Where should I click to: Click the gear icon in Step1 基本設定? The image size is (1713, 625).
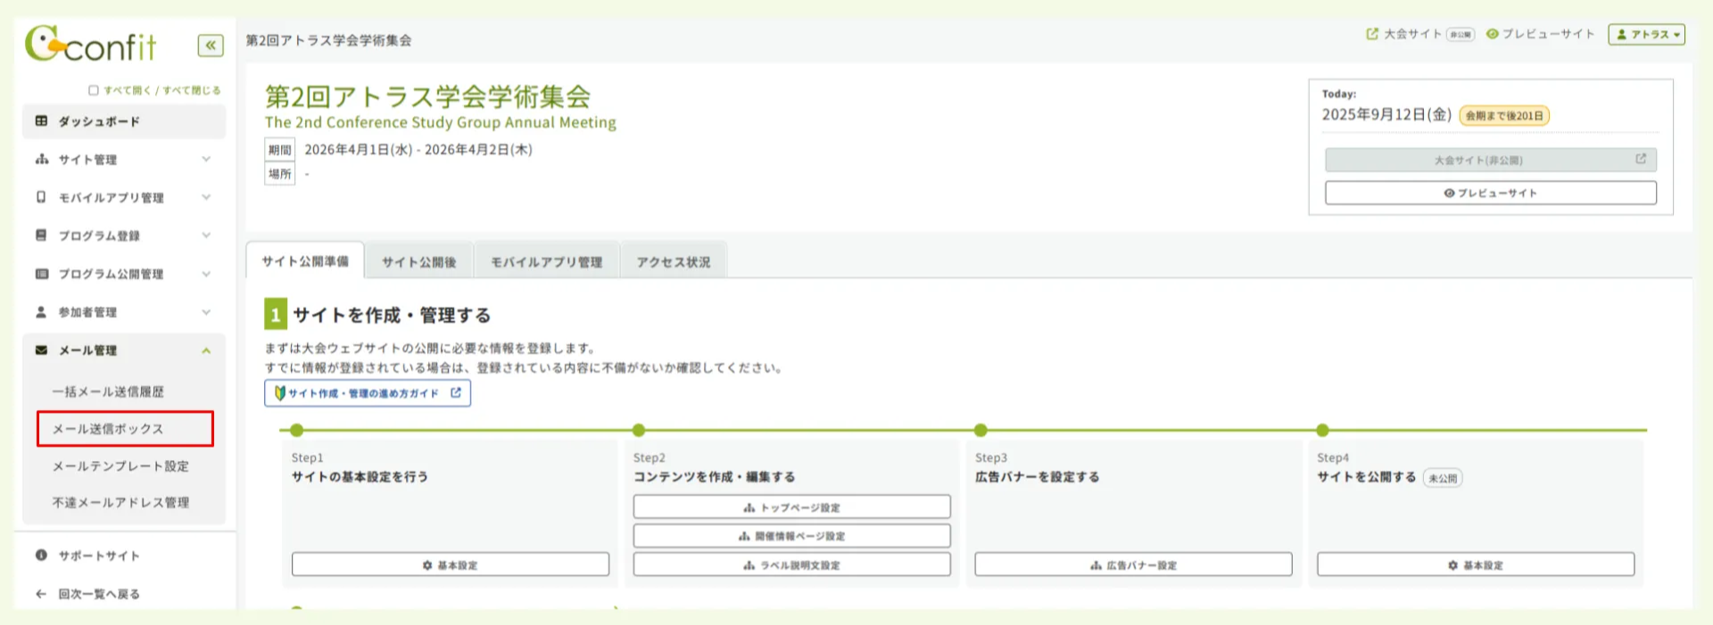pyautogui.click(x=427, y=565)
